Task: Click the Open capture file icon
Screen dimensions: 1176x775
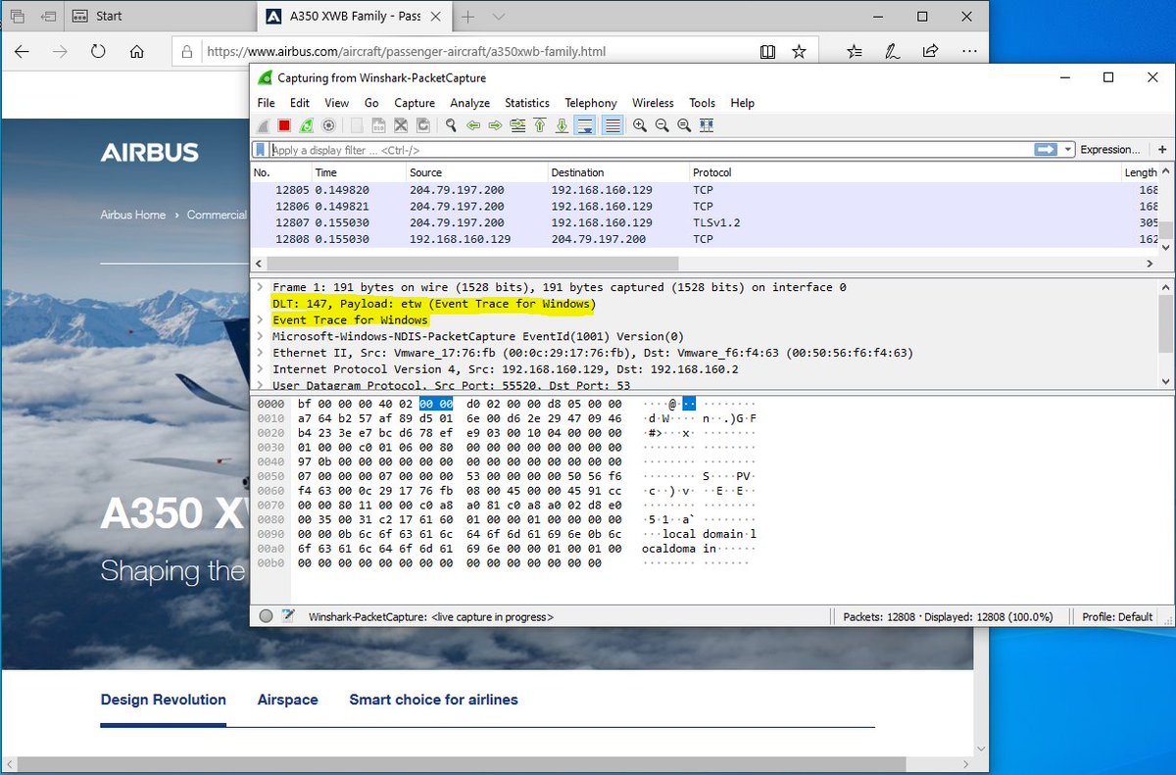Action: click(x=357, y=125)
